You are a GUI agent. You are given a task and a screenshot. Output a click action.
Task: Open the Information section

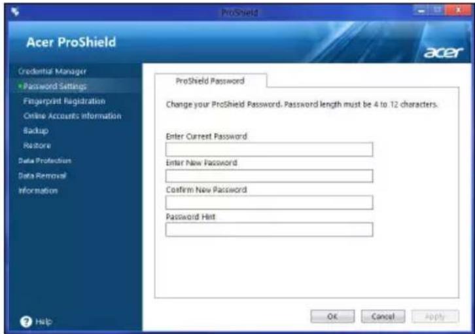pyautogui.click(x=38, y=191)
